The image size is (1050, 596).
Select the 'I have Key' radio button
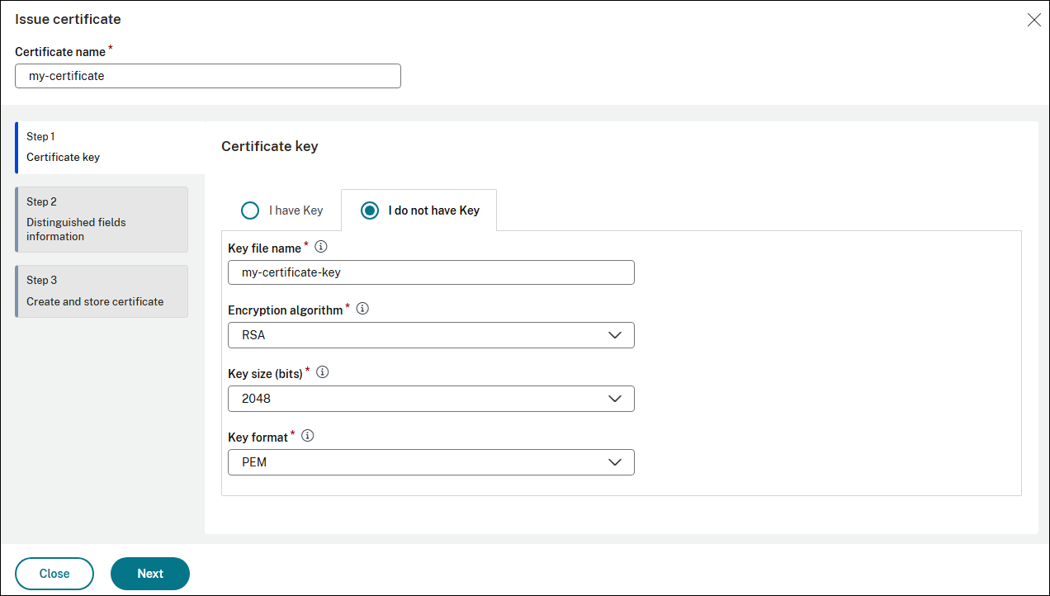click(x=250, y=210)
